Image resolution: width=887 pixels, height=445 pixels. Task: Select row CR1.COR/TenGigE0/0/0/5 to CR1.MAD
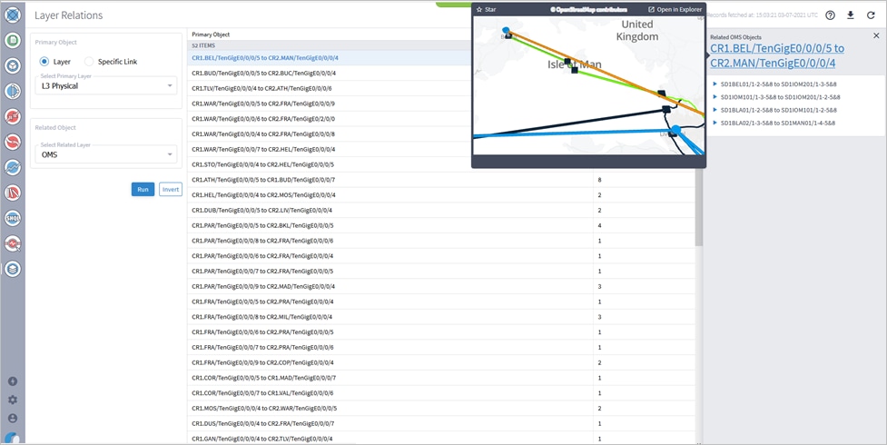click(441, 378)
